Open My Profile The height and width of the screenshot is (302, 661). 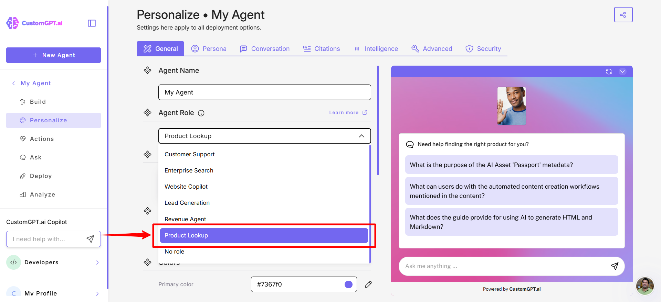click(53, 293)
